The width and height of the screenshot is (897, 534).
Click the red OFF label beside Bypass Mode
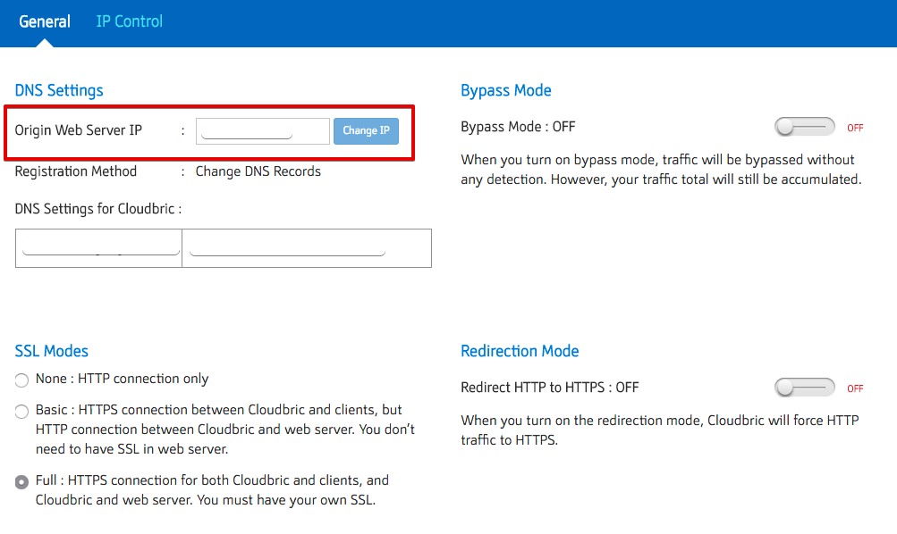click(855, 128)
